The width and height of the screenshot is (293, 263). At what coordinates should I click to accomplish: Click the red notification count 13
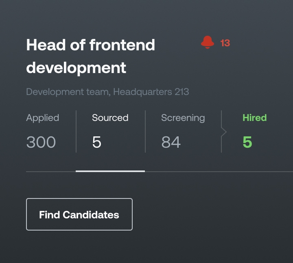coord(225,43)
